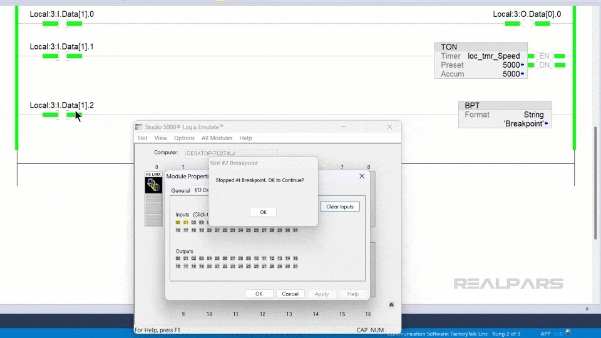Click the Accum value 5000 in TON
Screen dimensions: 601x338
[511, 74]
